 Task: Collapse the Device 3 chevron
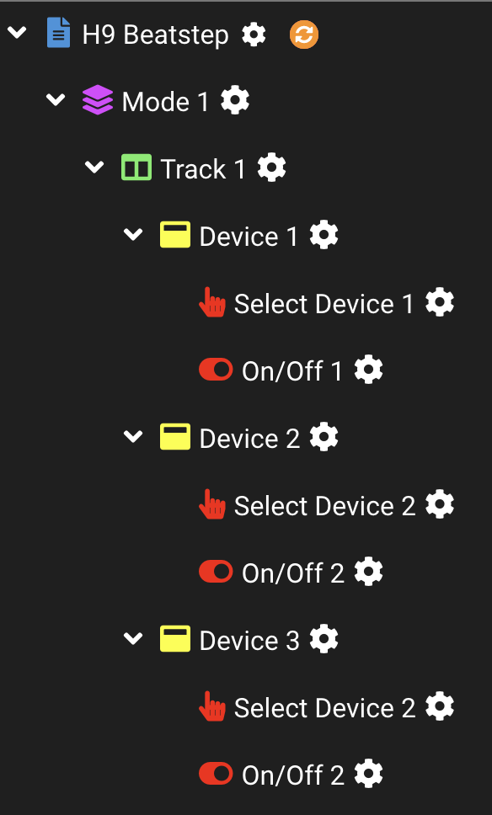[x=133, y=638]
